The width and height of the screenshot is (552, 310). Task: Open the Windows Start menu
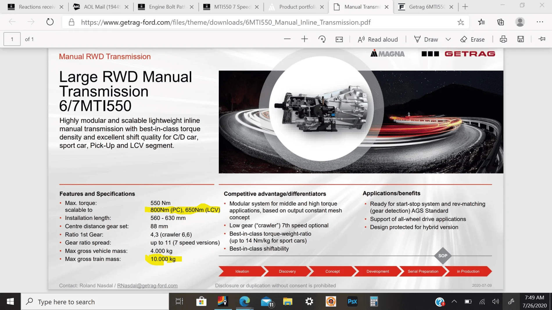tap(10, 302)
